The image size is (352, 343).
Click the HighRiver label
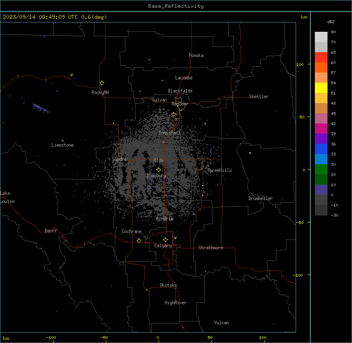pos(176,303)
